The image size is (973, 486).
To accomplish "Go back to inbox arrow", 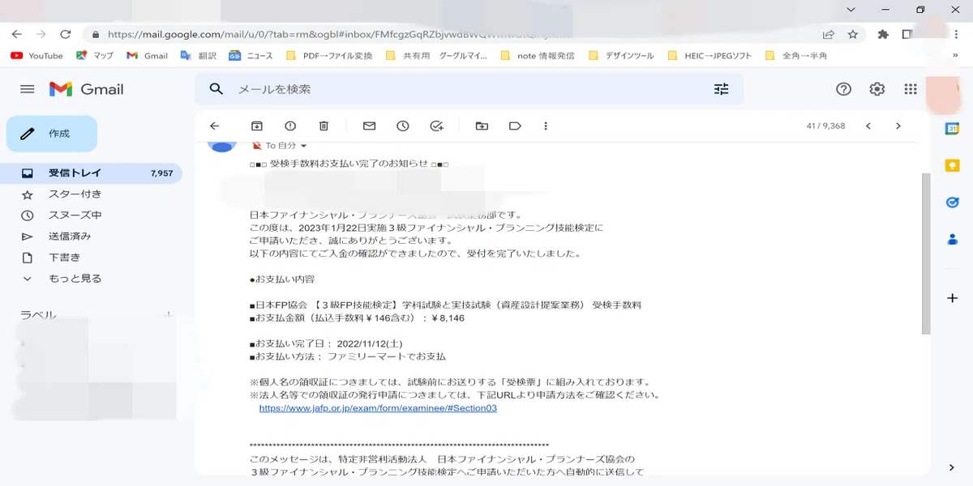I will (214, 126).
